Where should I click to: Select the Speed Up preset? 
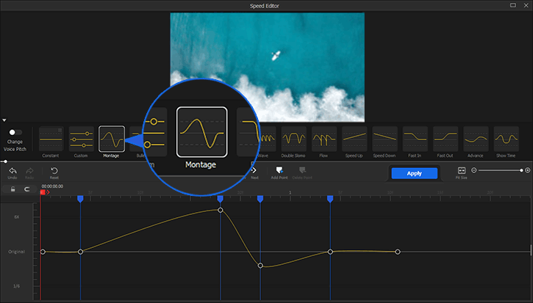tap(354, 139)
